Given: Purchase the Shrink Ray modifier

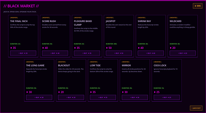Looking at the screenshot, I should coord(151,53).
